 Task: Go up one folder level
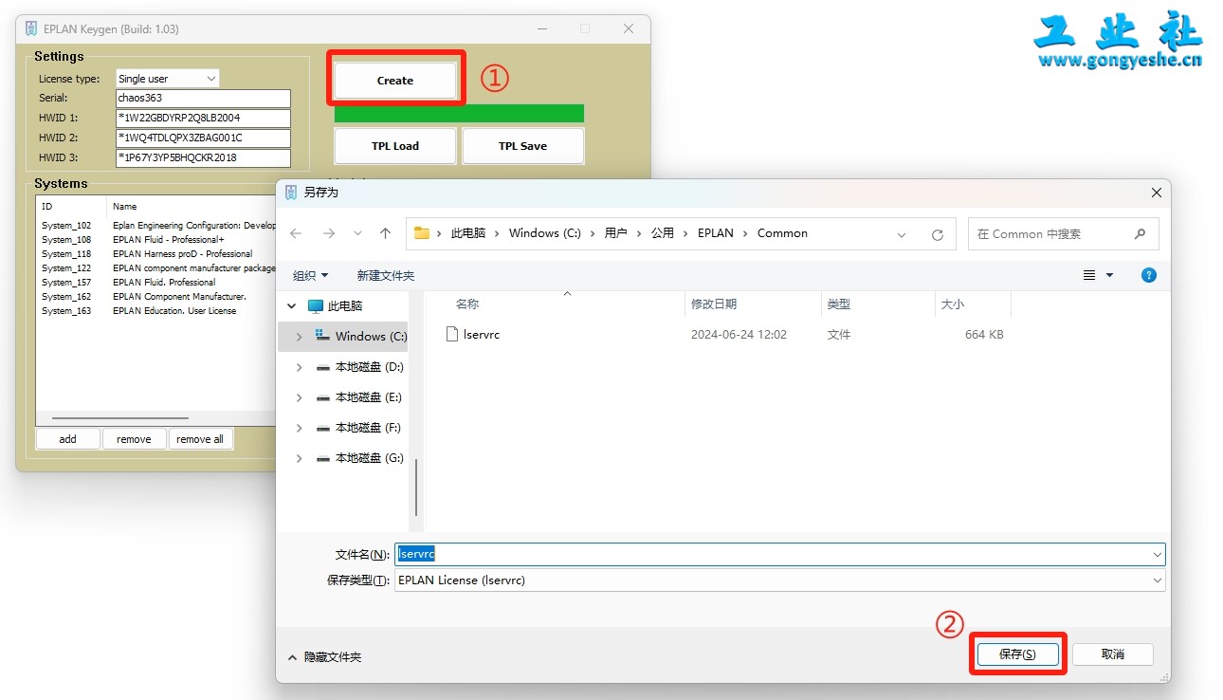(x=385, y=233)
